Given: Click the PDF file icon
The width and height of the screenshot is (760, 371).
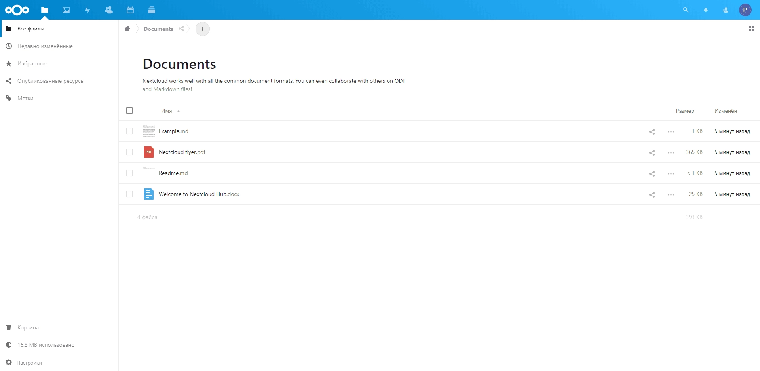Looking at the screenshot, I should 149,152.
